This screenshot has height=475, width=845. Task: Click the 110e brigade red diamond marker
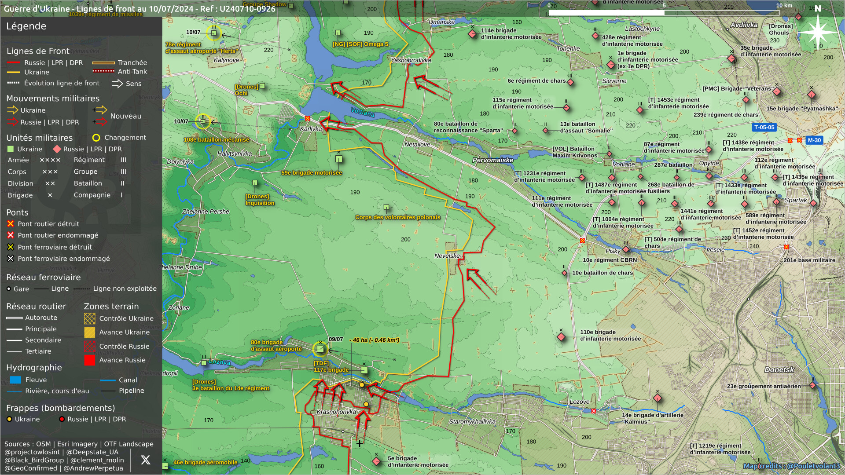(561, 337)
